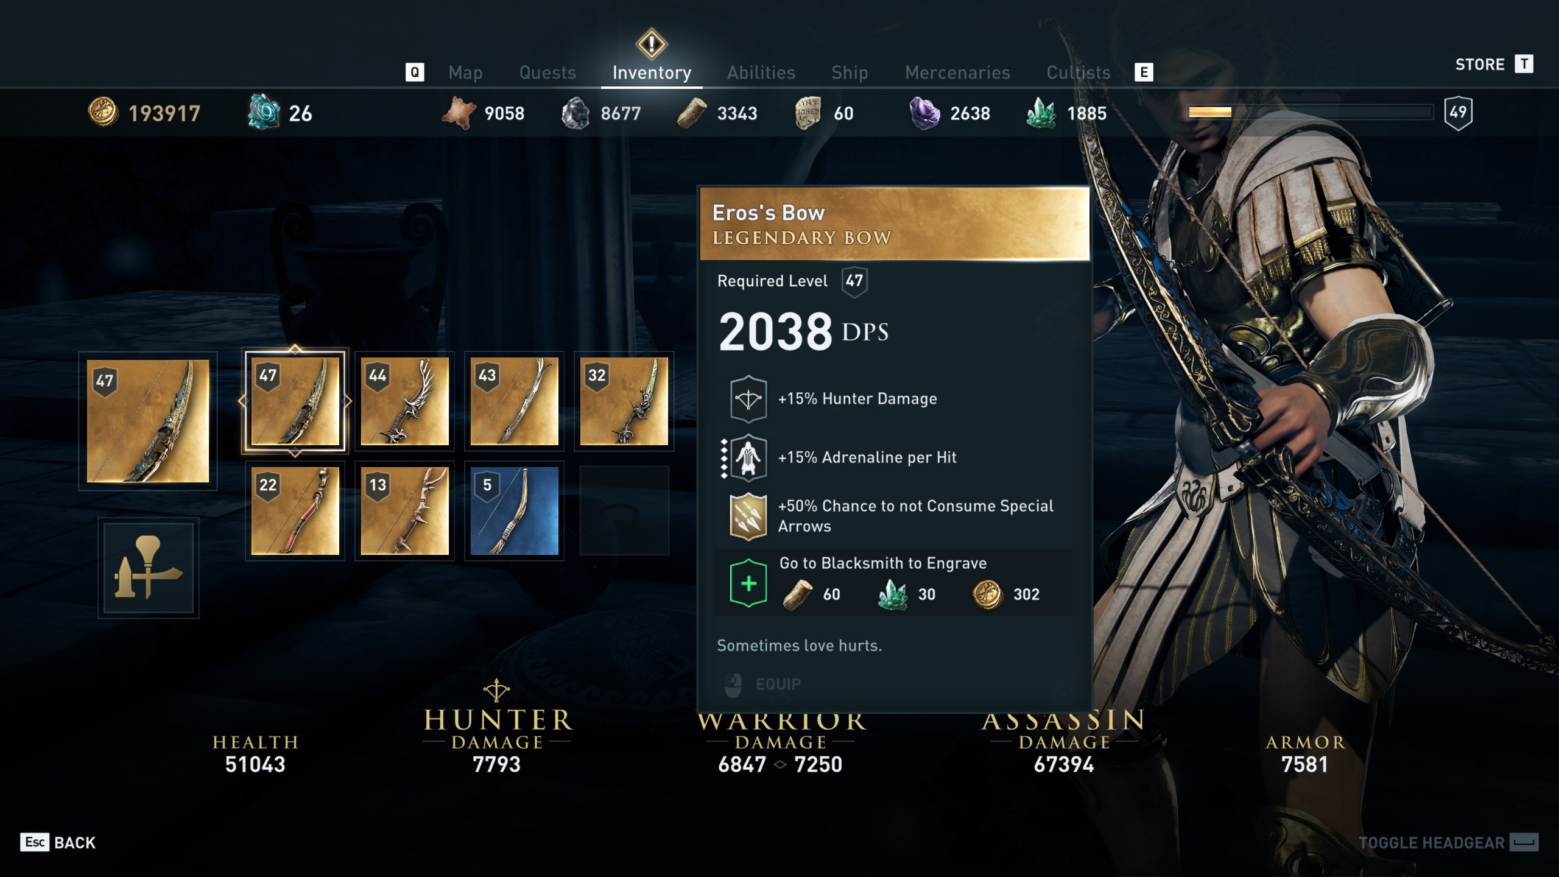Toggle headgear visibility
This screenshot has height=877, width=1559.
coord(1448,843)
